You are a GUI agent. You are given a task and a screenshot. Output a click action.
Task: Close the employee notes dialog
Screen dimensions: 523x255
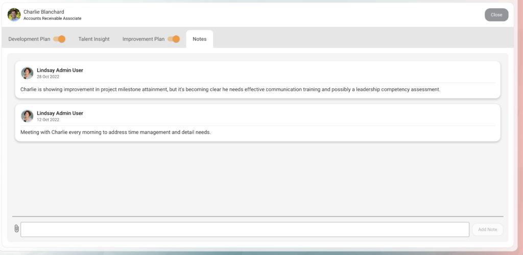pos(496,15)
